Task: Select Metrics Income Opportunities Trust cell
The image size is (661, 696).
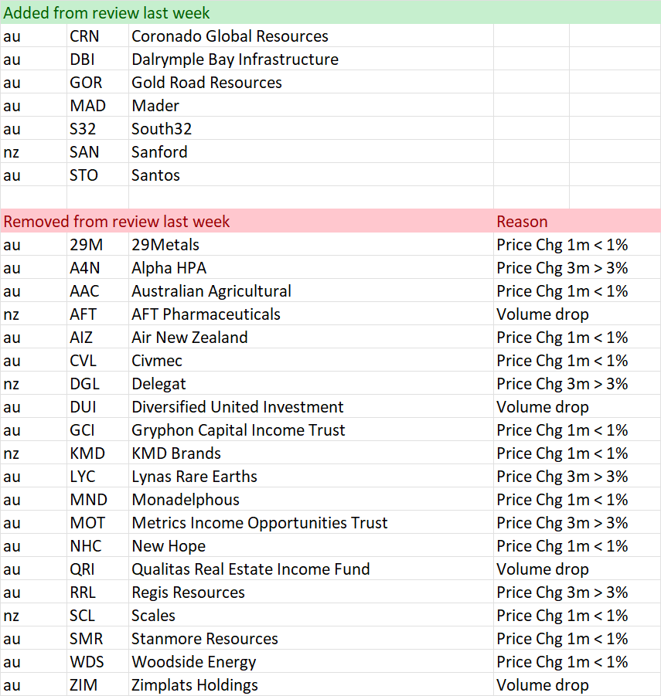Action: 311,522
